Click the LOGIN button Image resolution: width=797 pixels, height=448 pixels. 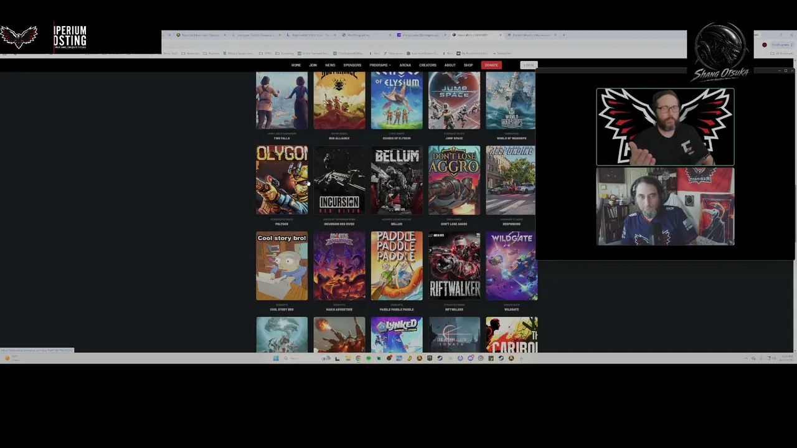(529, 65)
